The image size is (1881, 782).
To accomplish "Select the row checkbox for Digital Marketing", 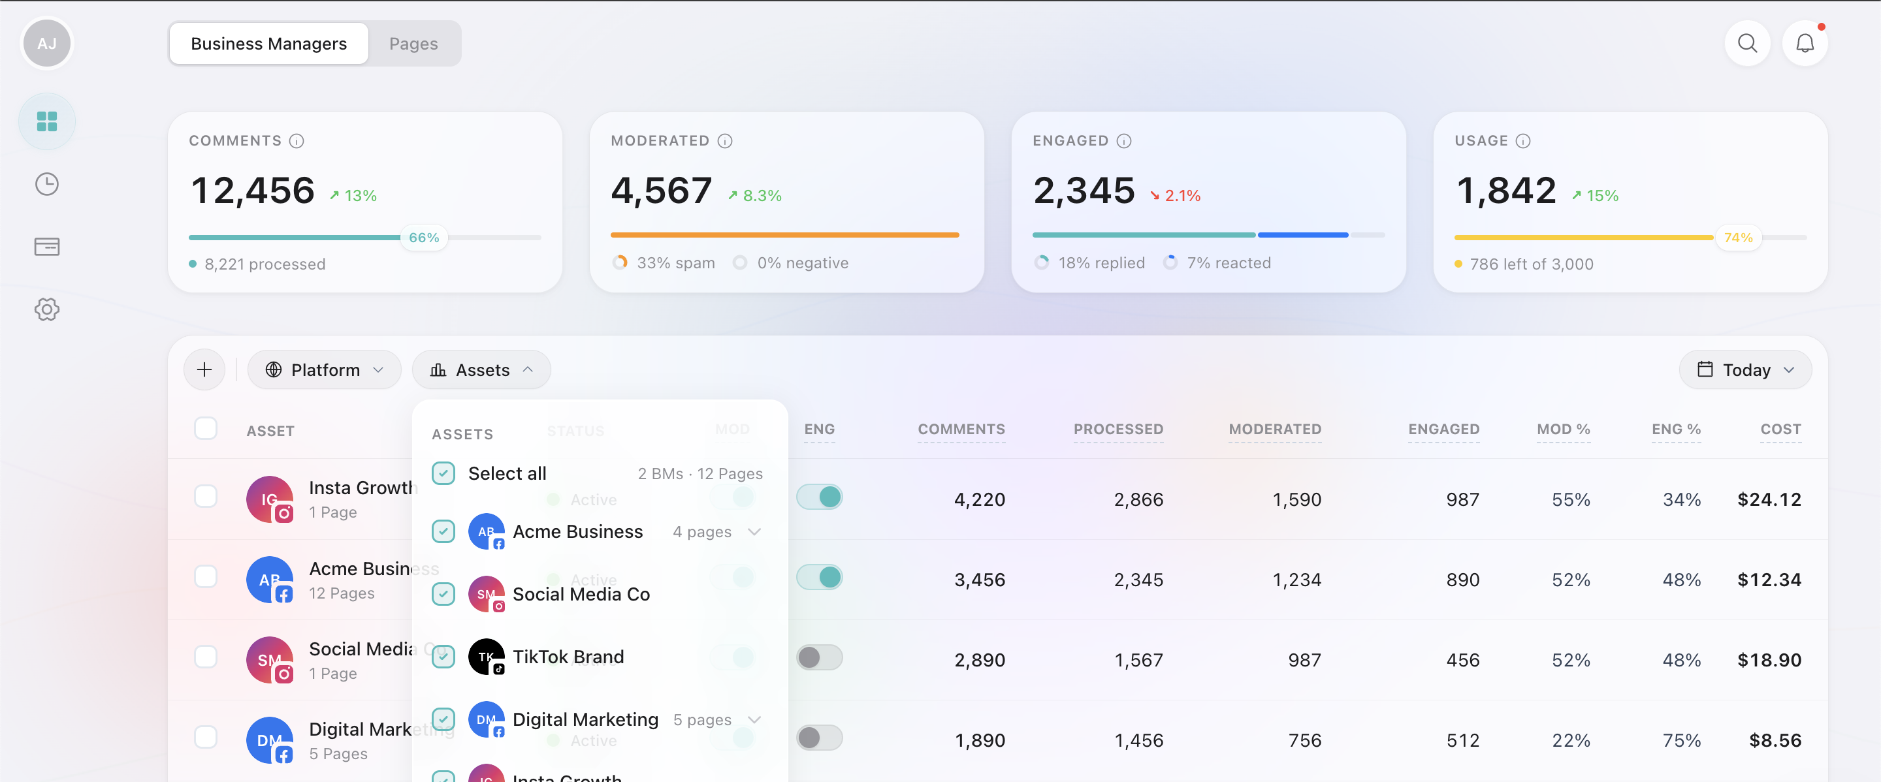I will click(x=206, y=738).
